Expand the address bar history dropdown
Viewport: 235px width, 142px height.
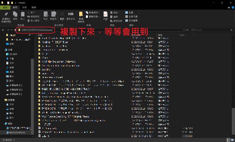(184, 30)
